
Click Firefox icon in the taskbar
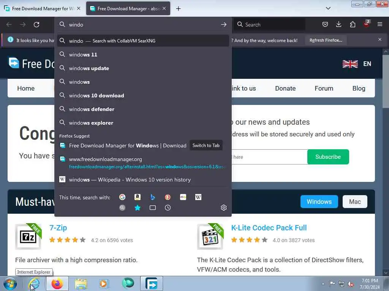[57, 283]
